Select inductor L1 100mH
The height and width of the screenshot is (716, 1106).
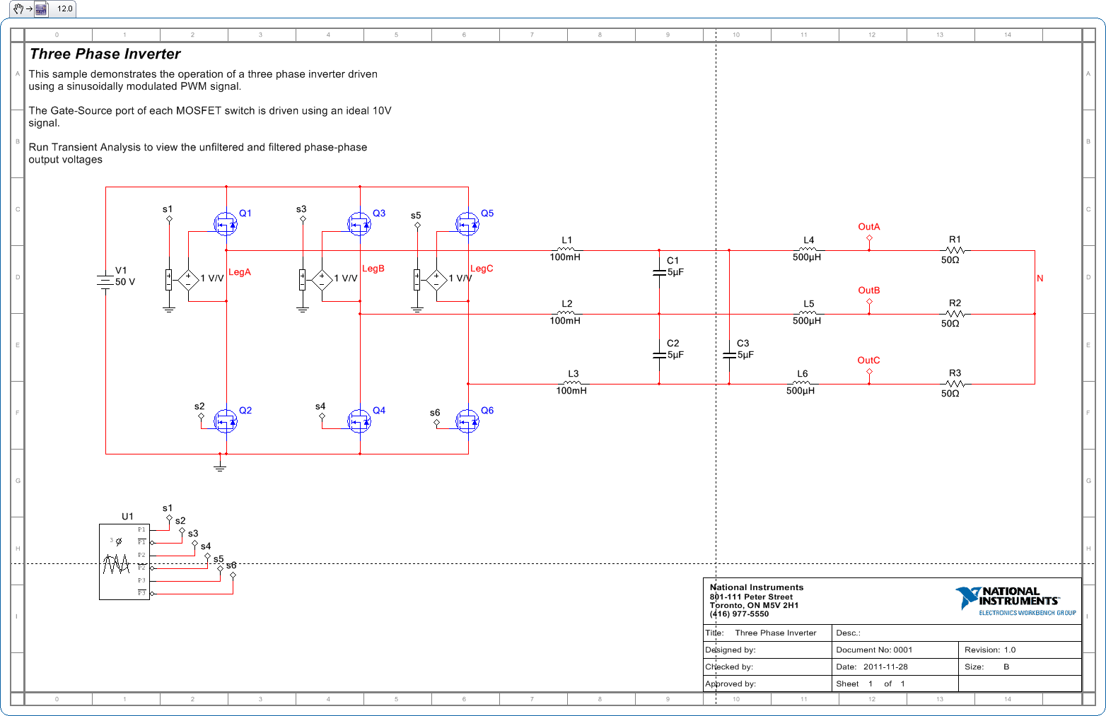(x=566, y=250)
